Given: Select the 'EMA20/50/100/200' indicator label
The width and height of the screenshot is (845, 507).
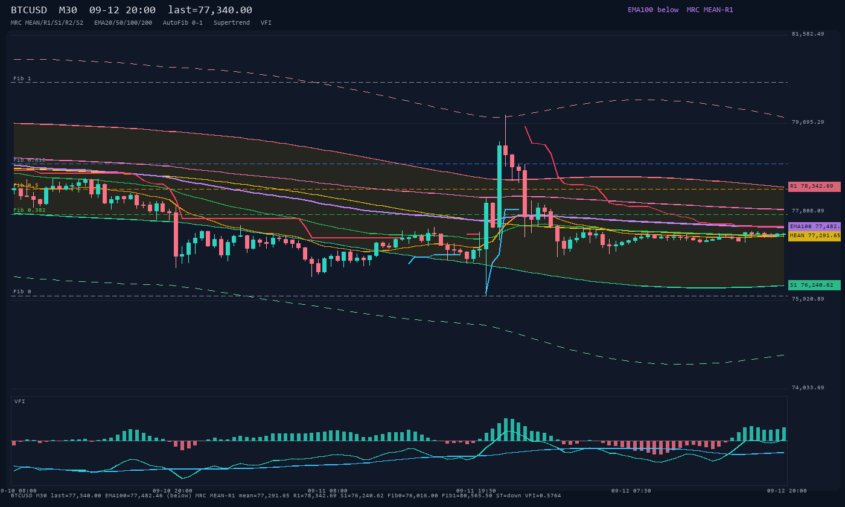Looking at the screenshot, I should click(x=123, y=22).
